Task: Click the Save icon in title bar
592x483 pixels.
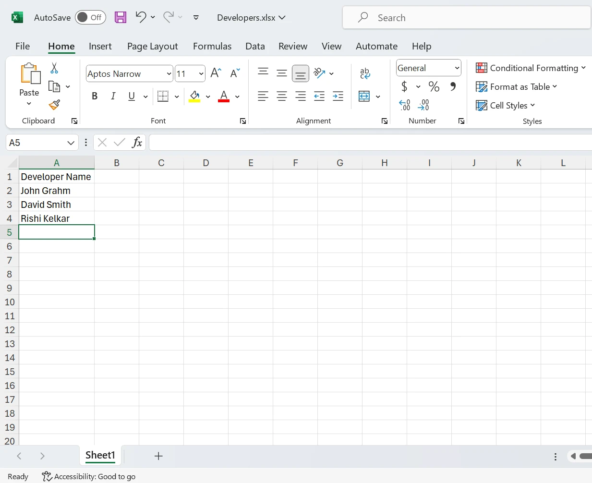Action: [121, 18]
